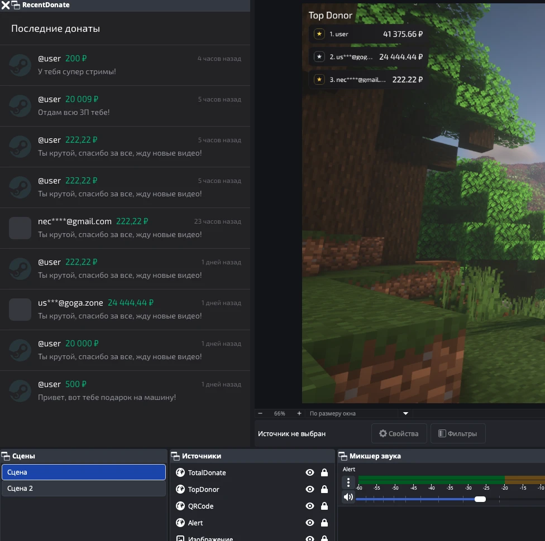
Task: Open the По размеру окна scaling dropdown
Action: pos(358,413)
